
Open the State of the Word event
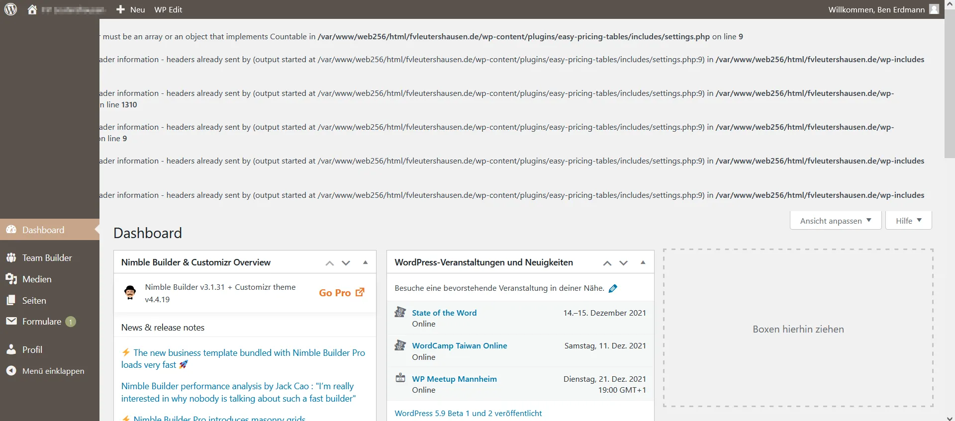tap(444, 313)
